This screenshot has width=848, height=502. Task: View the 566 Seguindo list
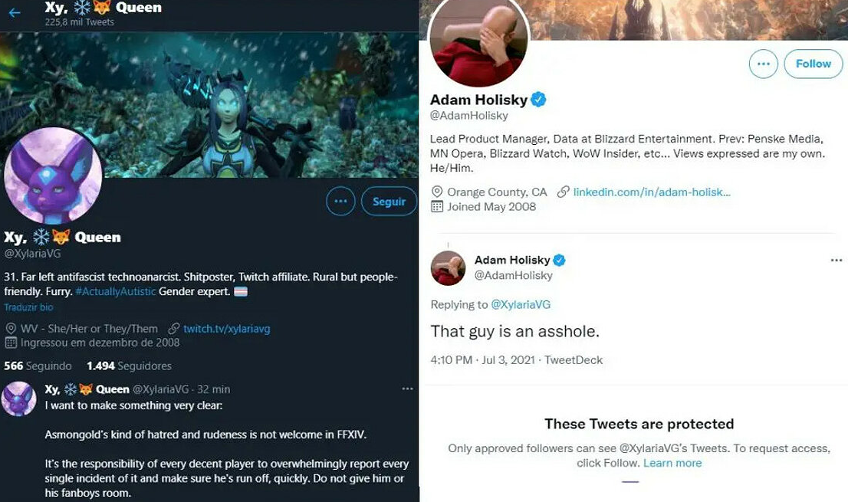click(x=38, y=366)
